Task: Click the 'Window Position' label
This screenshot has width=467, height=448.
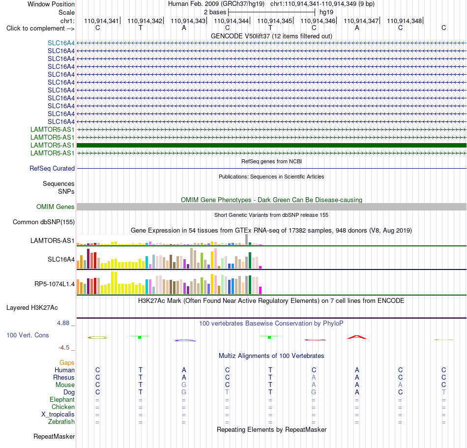Action: click(x=51, y=4)
